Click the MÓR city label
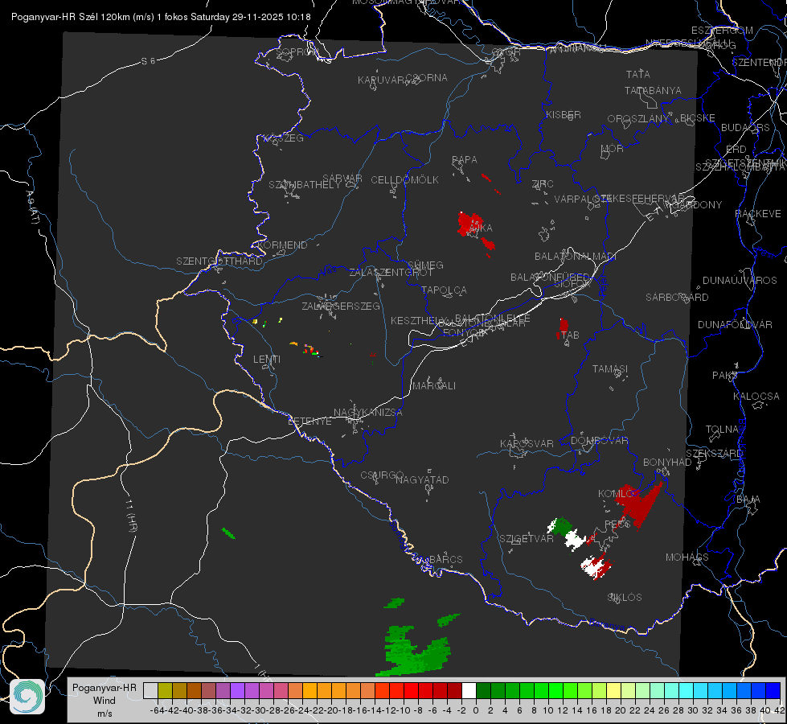 (x=613, y=149)
